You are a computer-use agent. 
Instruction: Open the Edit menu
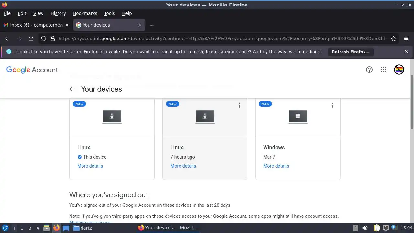pos(22,13)
